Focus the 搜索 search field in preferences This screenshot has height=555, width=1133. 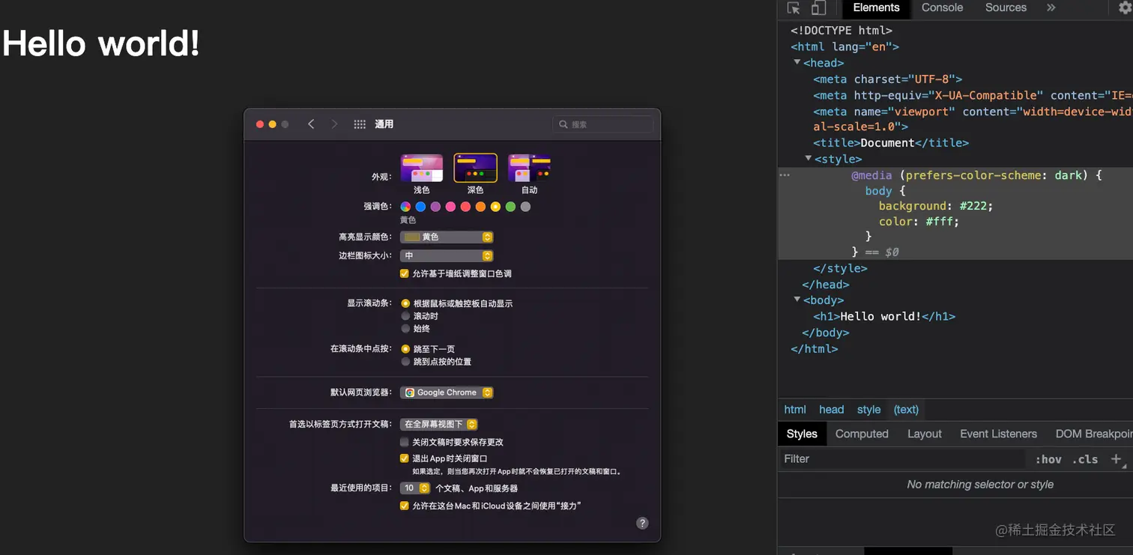pyautogui.click(x=602, y=124)
